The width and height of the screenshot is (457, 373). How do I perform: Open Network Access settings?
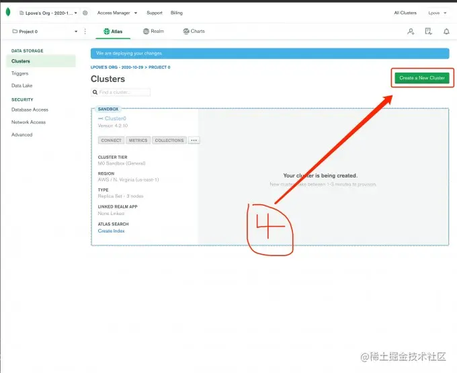[x=28, y=122]
